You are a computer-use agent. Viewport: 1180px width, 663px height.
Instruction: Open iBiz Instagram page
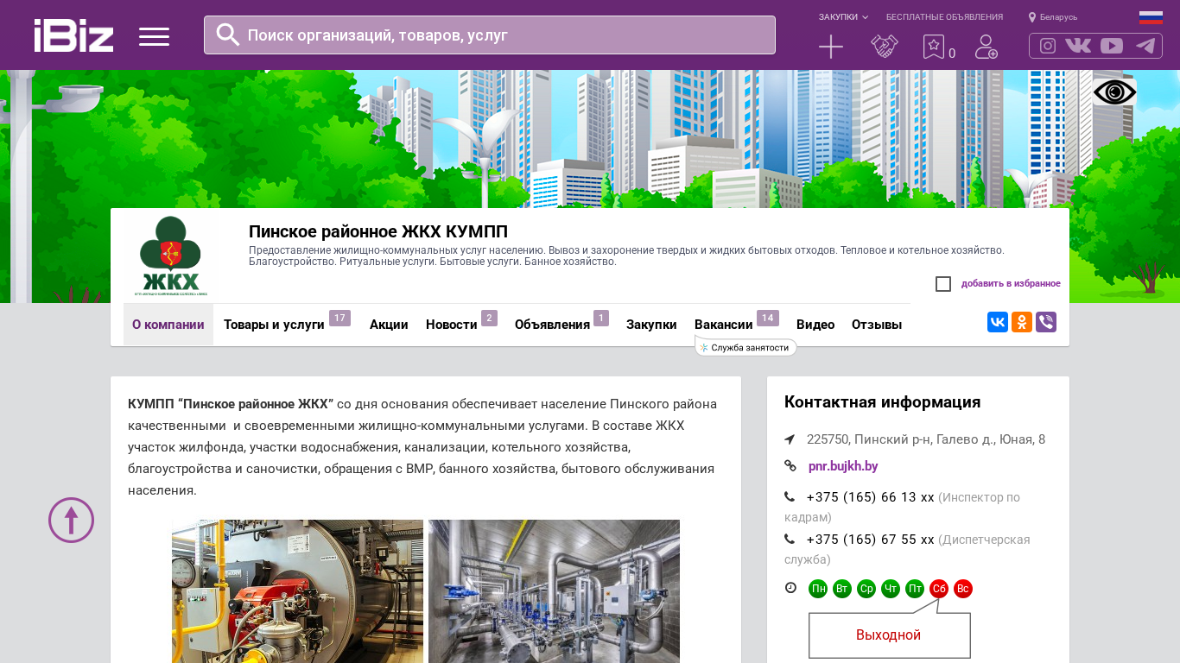[1048, 46]
